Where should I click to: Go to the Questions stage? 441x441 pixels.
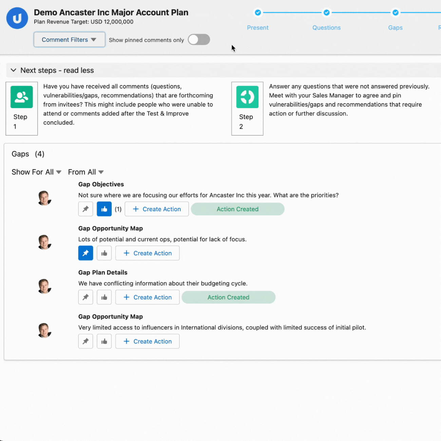point(326,28)
